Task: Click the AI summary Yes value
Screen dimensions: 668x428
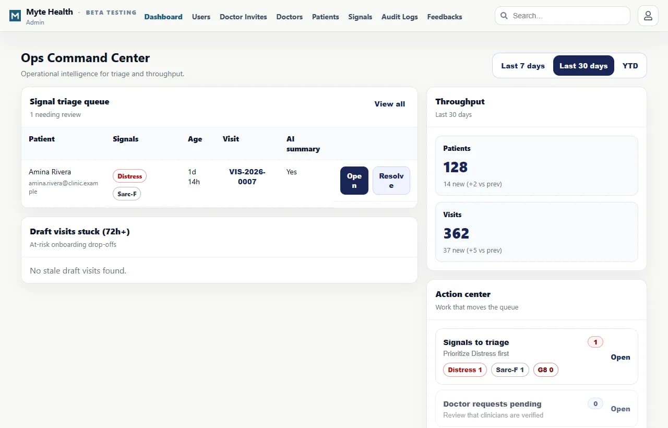Action: tap(292, 172)
